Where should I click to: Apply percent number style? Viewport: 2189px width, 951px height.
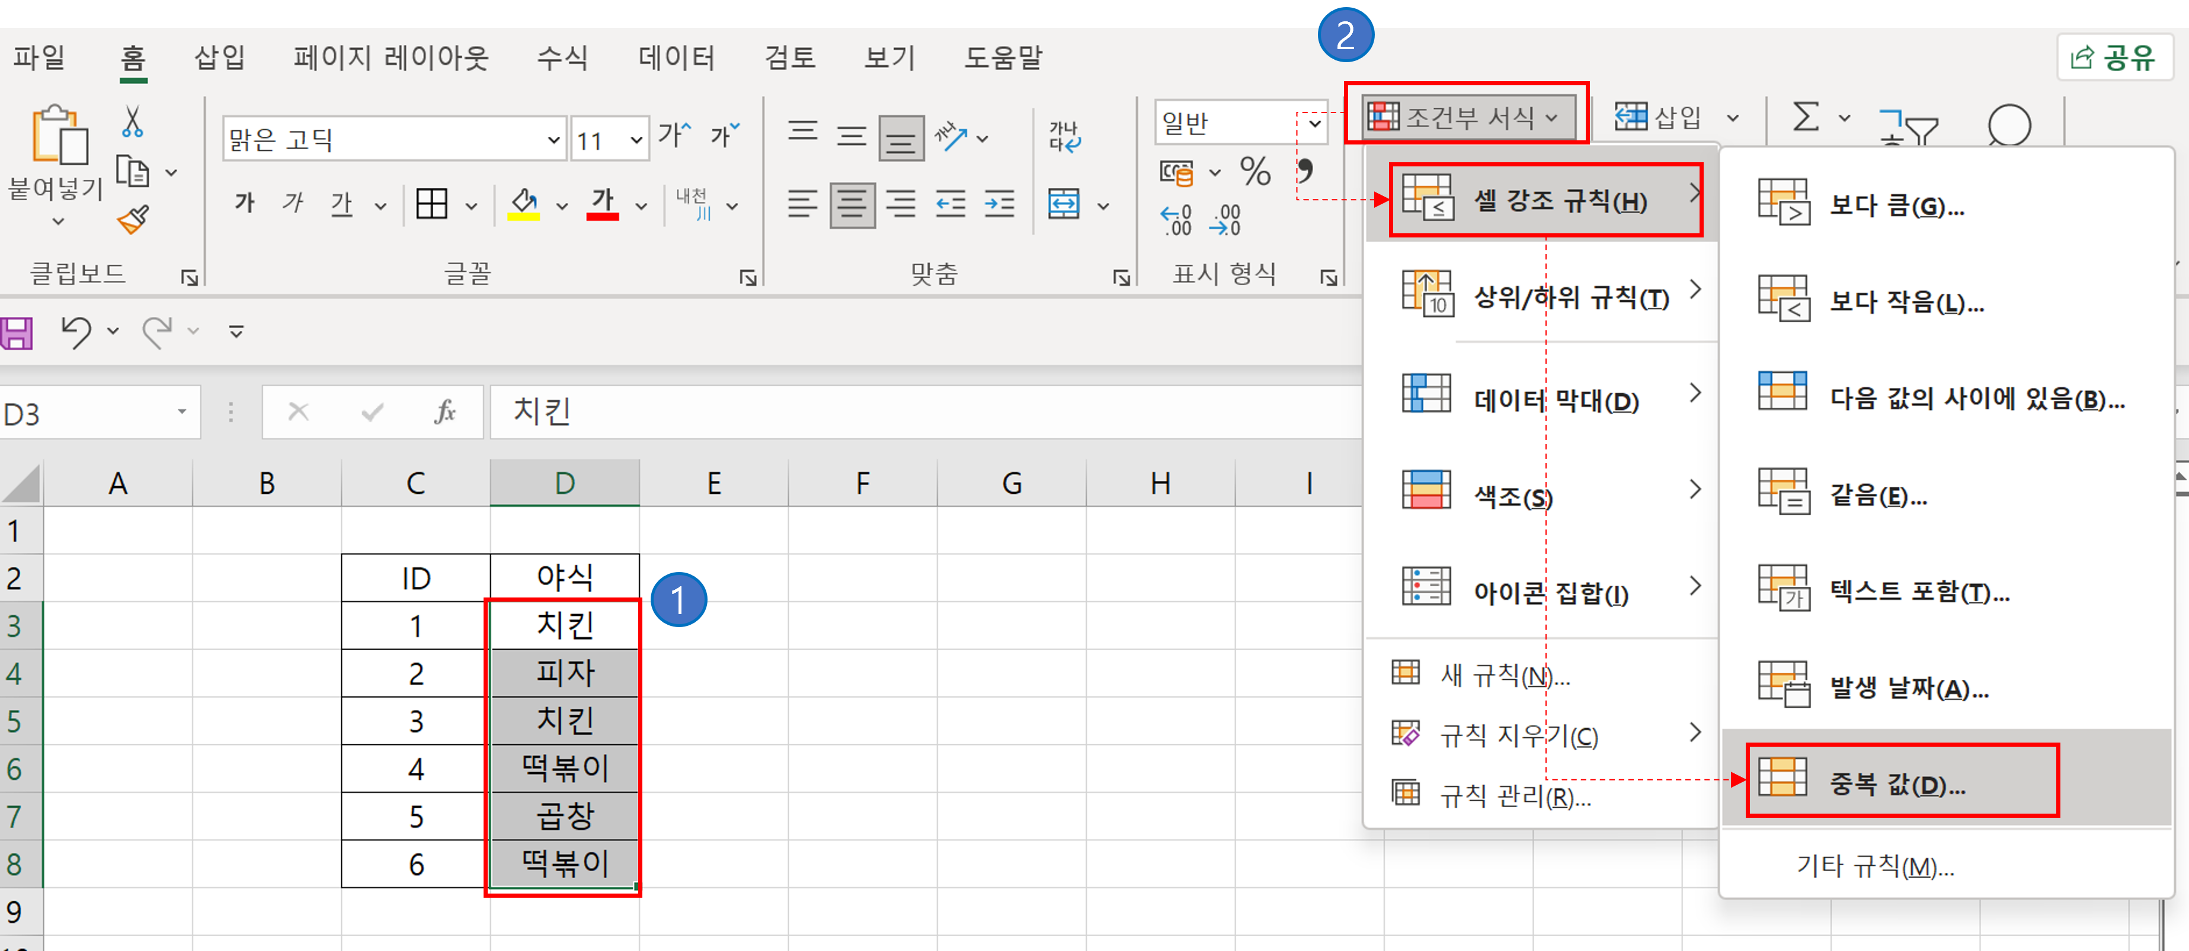pos(1256,170)
